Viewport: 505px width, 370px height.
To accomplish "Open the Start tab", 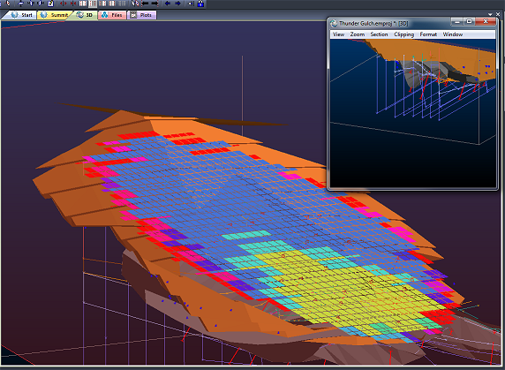I will pyautogui.click(x=22, y=15).
